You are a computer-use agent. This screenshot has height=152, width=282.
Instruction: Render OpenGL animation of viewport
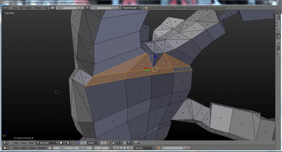pos(139,143)
